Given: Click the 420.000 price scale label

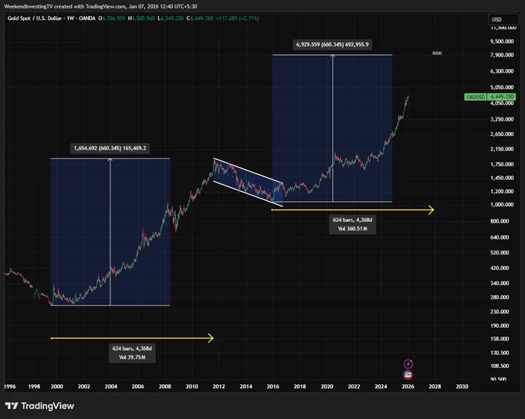Looking at the screenshot, I should 500,268.
